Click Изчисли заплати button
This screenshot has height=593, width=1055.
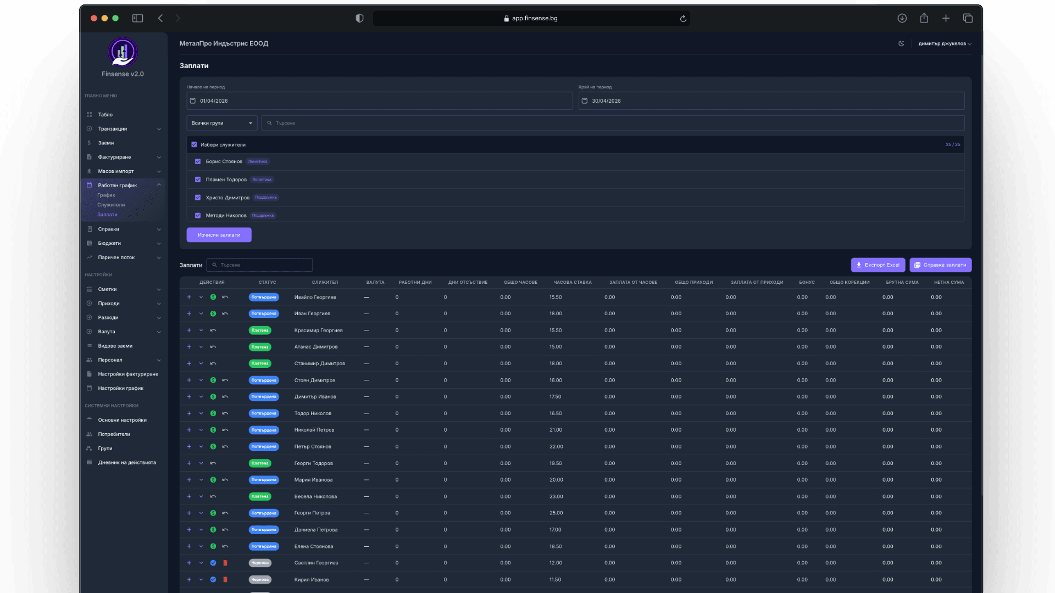tap(219, 235)
